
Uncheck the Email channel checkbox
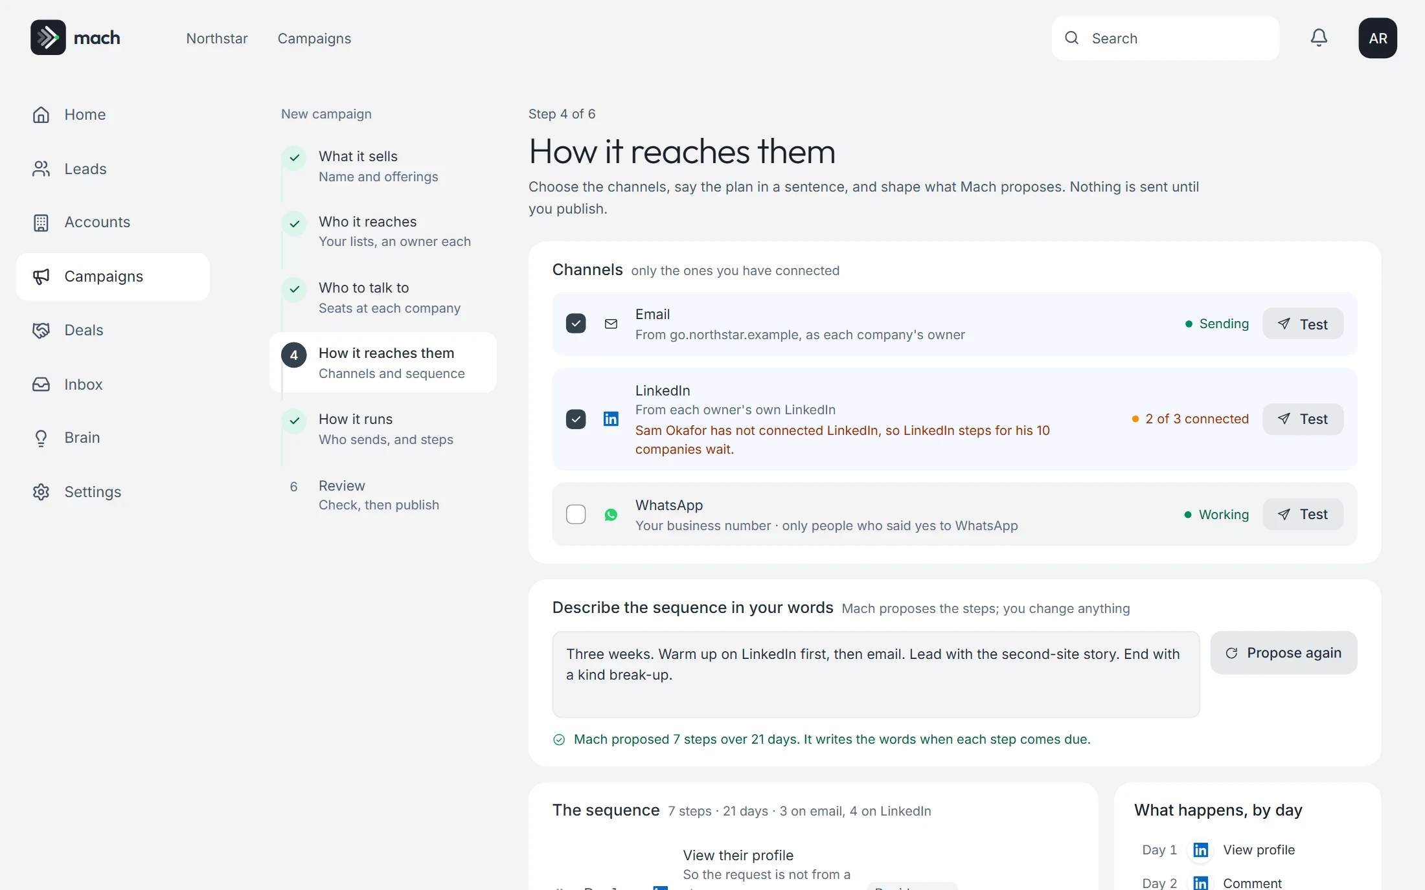(576, 323)
